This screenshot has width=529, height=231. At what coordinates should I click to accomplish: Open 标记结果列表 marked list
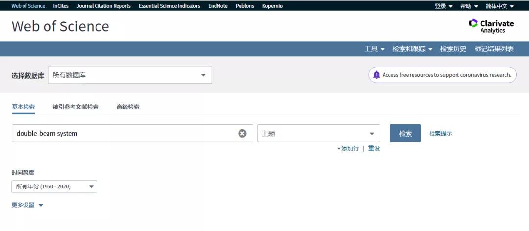[494, 49]
